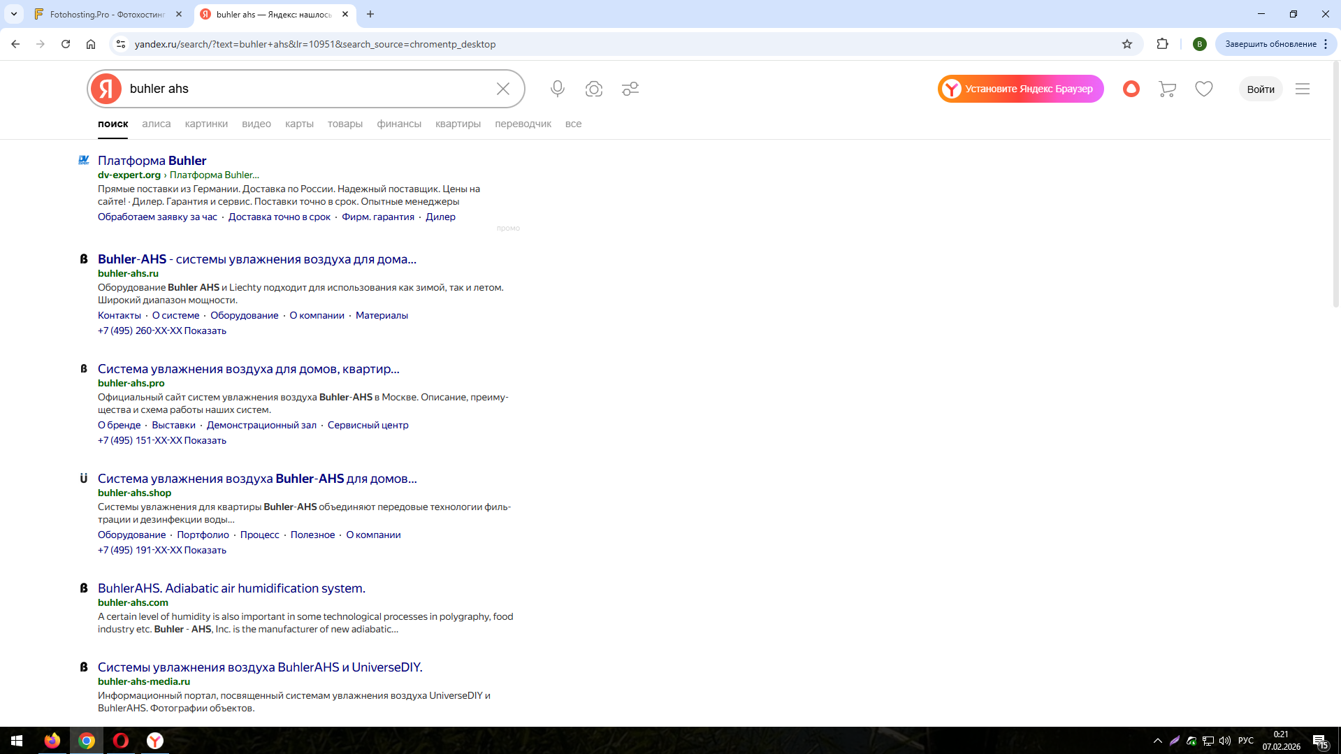Open image search via camera icon
This screenshot has width=1341, height=754.
tap(594, 89)
